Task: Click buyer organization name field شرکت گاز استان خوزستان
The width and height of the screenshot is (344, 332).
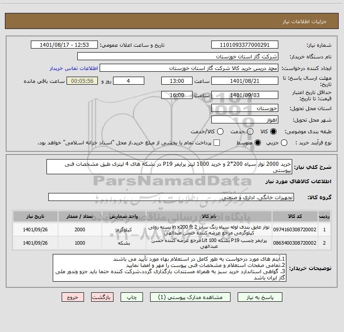Action: (x=178, y=57)
